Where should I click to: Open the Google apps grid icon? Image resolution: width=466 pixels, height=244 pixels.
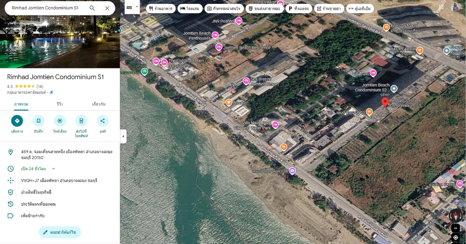point(441,7)
